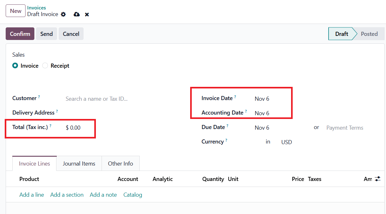Open the Customer search dropdown field

click(96, 99)
